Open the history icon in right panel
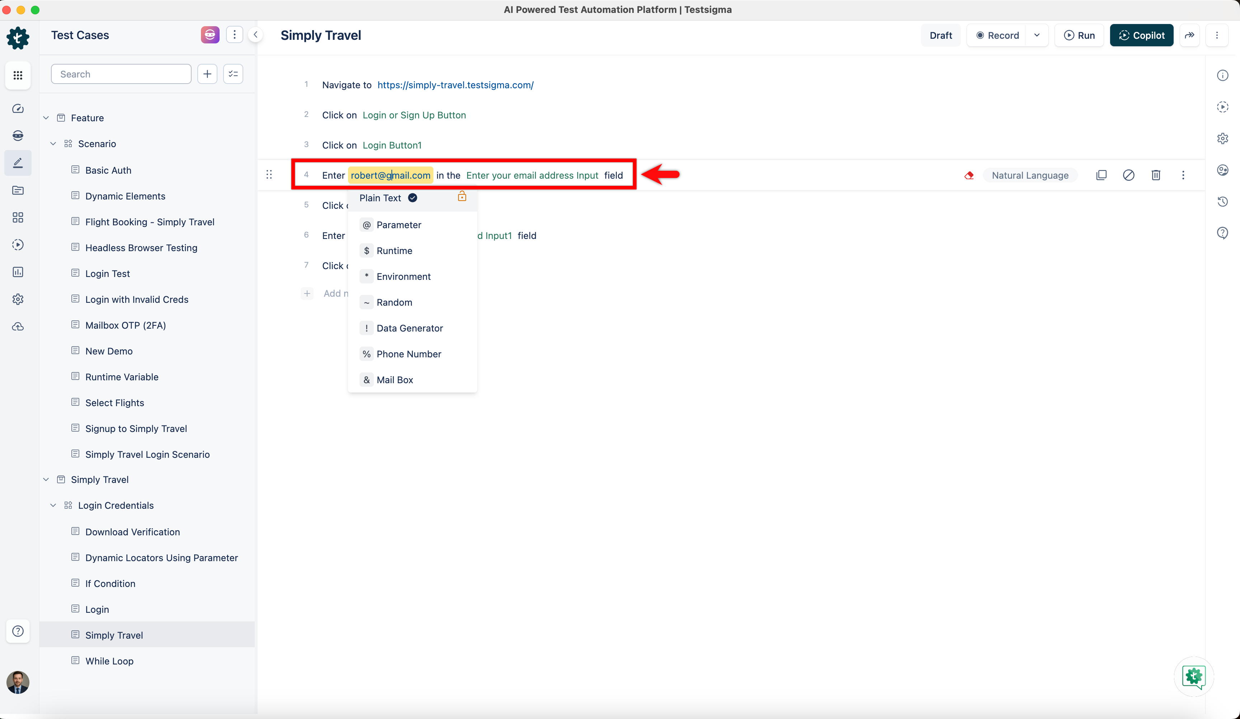 [1223, 201]
